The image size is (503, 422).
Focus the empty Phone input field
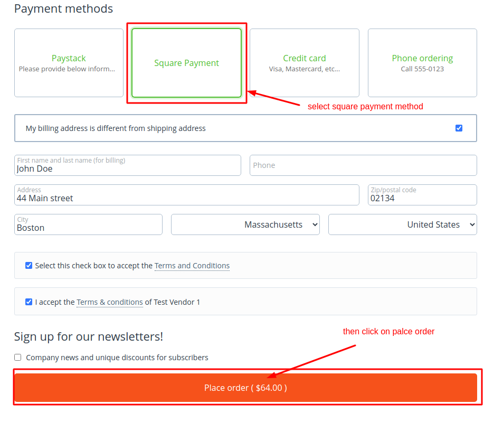(363, 165)
